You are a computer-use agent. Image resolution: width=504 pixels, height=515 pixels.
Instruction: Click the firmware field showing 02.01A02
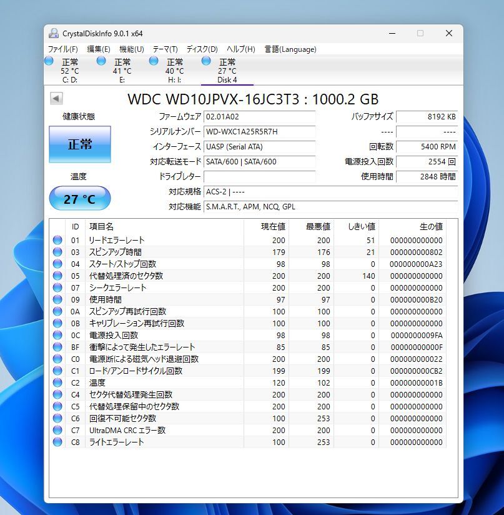[x=260, y=117]
